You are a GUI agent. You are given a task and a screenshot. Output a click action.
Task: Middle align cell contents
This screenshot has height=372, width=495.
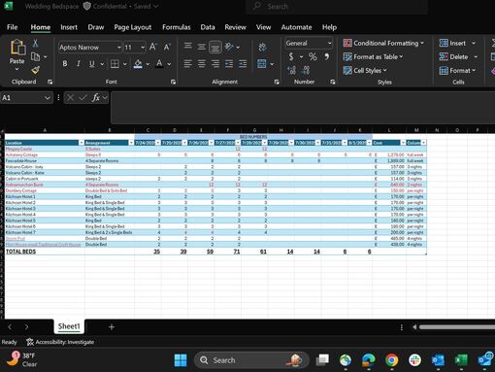coord(201,47)
